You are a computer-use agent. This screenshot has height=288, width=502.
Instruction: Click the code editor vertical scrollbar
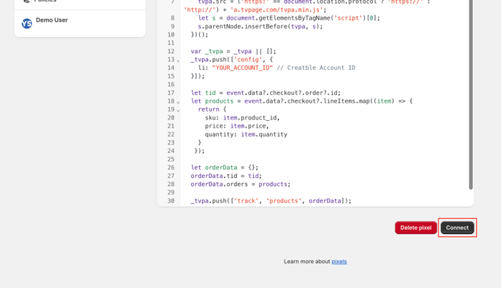[471, 94]
